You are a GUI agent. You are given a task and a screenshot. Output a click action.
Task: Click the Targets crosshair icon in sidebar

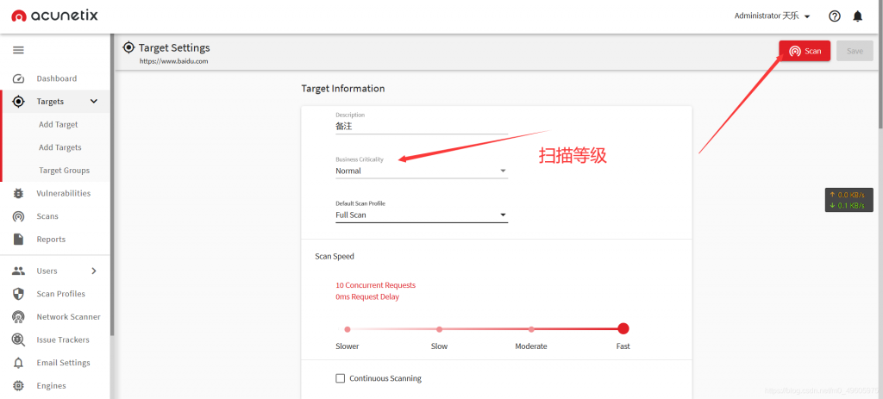click(x=19, y=102)
